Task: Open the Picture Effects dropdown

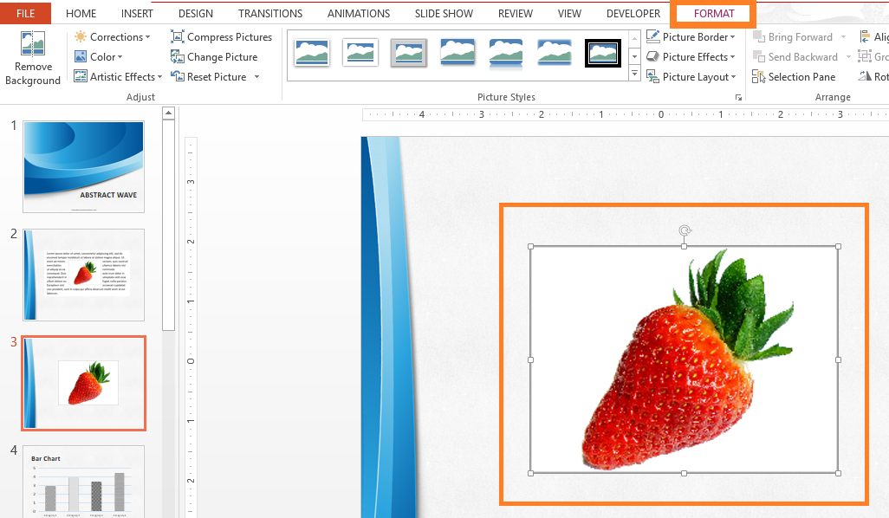Action: pyautogui.click(x=691, y=56)
